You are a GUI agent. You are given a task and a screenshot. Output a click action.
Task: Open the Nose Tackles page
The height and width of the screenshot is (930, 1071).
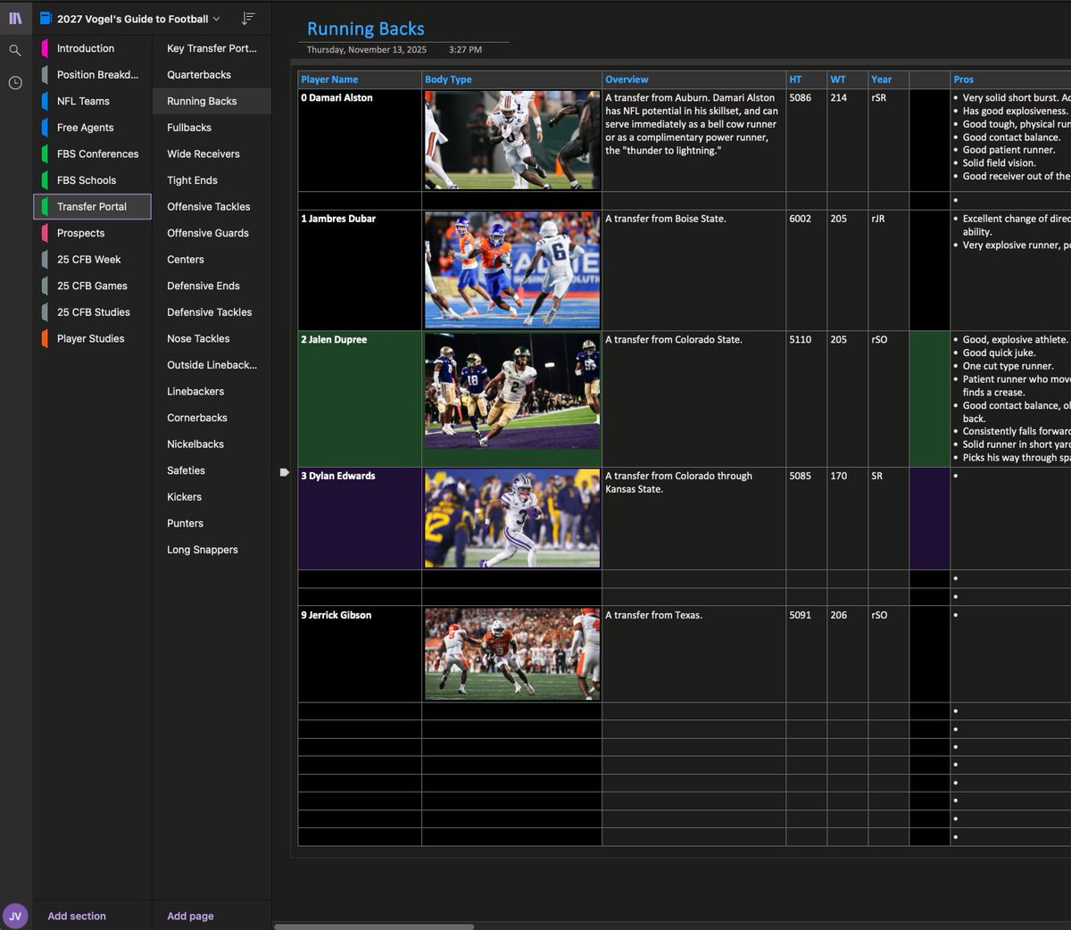tap(212, 338)
